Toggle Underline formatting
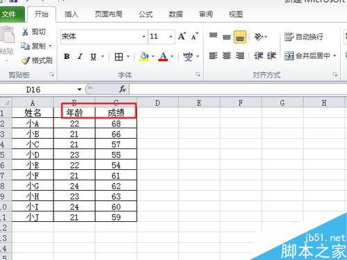 (93, 56)
